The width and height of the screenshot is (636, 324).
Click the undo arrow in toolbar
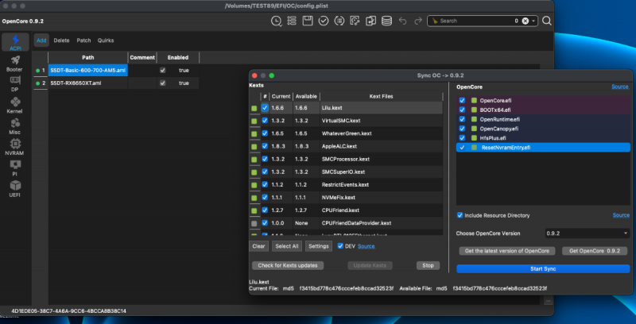click(403, 21)
